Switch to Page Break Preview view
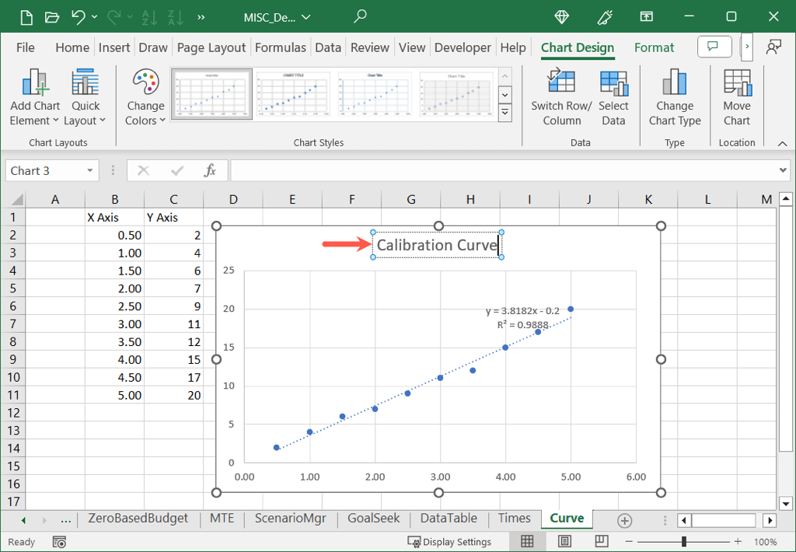The width and height of the screenshot is (796, 552). 601,541
